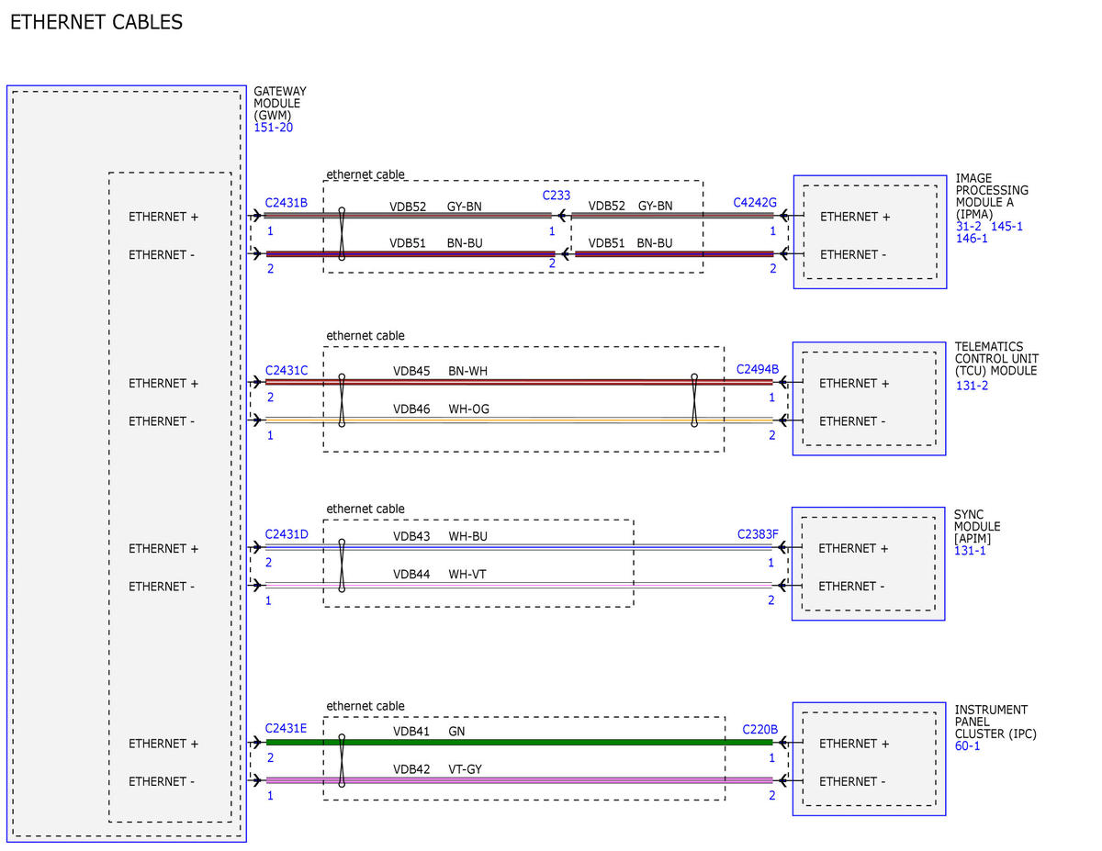
Task: Open connector C4242G link
Action: click(x=755, y=203)
